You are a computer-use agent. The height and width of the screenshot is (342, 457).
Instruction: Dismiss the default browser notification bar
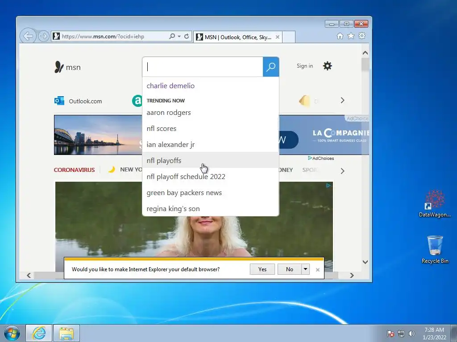point(318,270)
